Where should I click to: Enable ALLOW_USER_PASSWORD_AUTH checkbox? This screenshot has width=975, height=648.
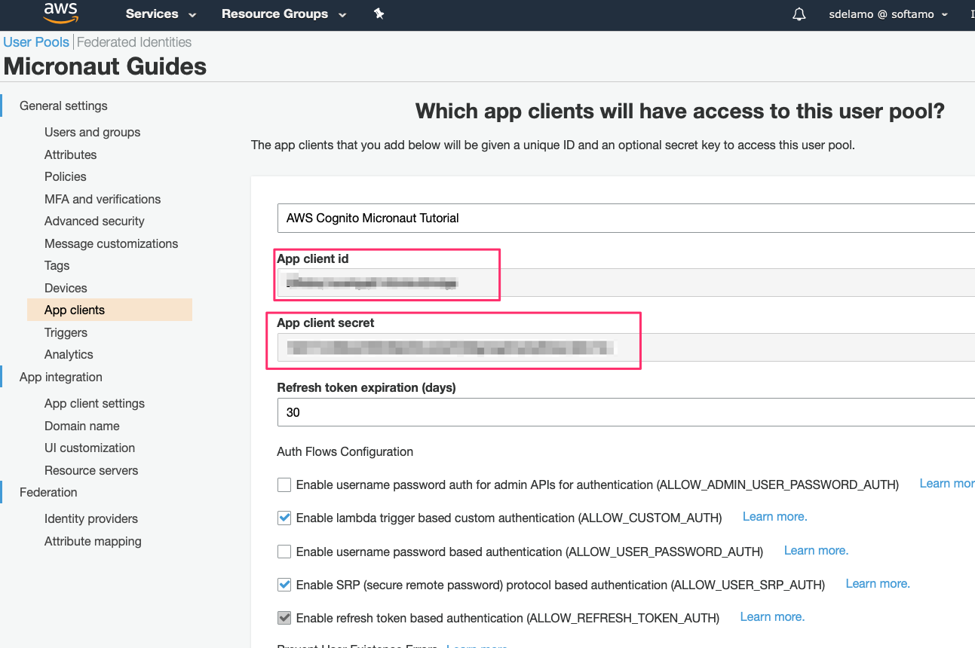pos(284,552)
